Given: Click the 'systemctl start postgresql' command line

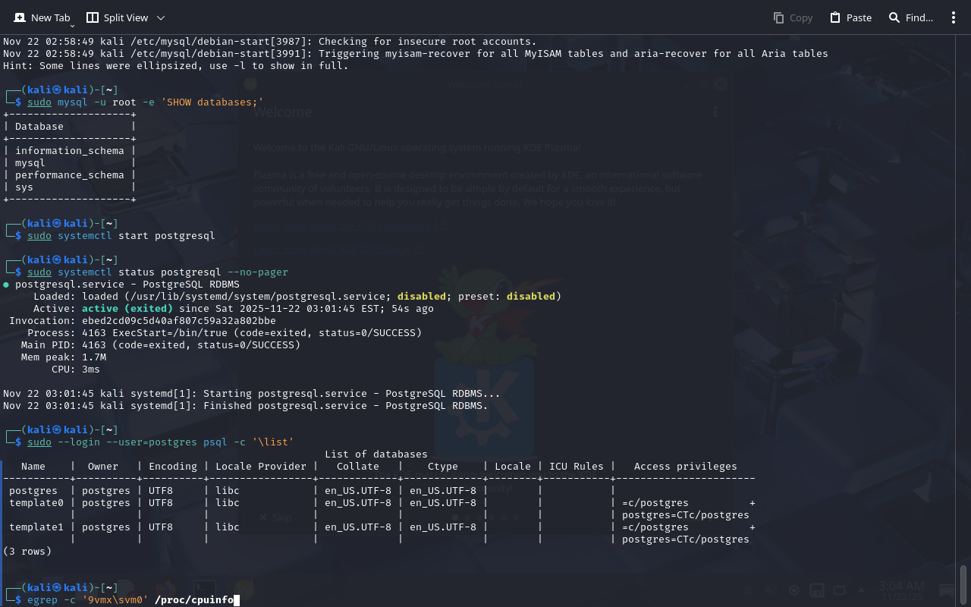Looking at the screenshot, I should coord(136,236).
